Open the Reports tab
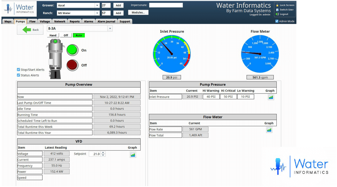The width and height of the screenshot is (337, 187). point(75,22)
